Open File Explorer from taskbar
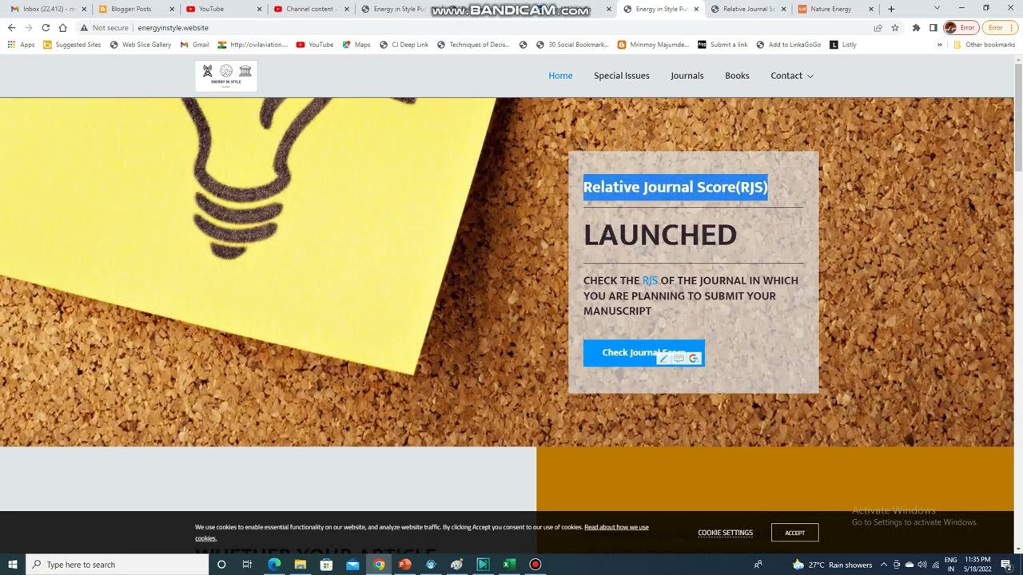1023x575 pixels. 301,565
